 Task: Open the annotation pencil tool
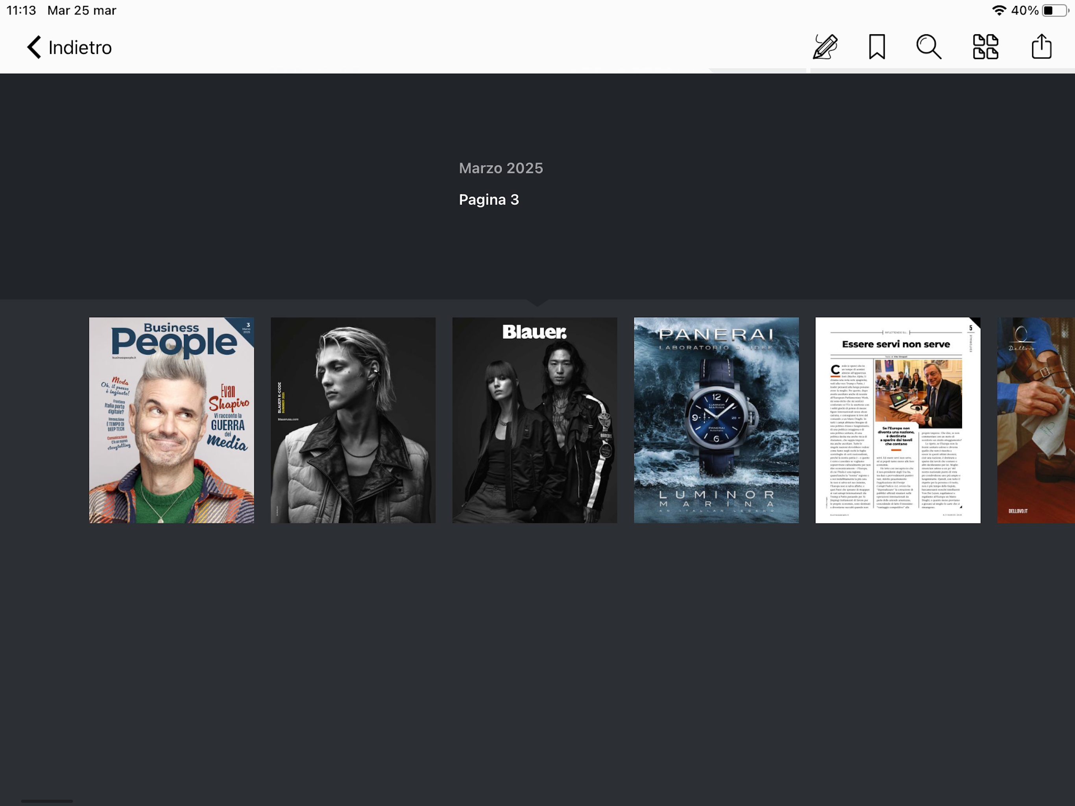[x=825, y=47]
